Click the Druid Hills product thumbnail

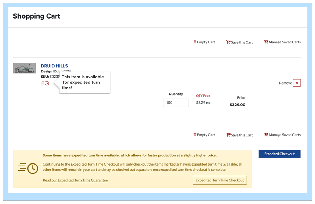coord(24,68)
